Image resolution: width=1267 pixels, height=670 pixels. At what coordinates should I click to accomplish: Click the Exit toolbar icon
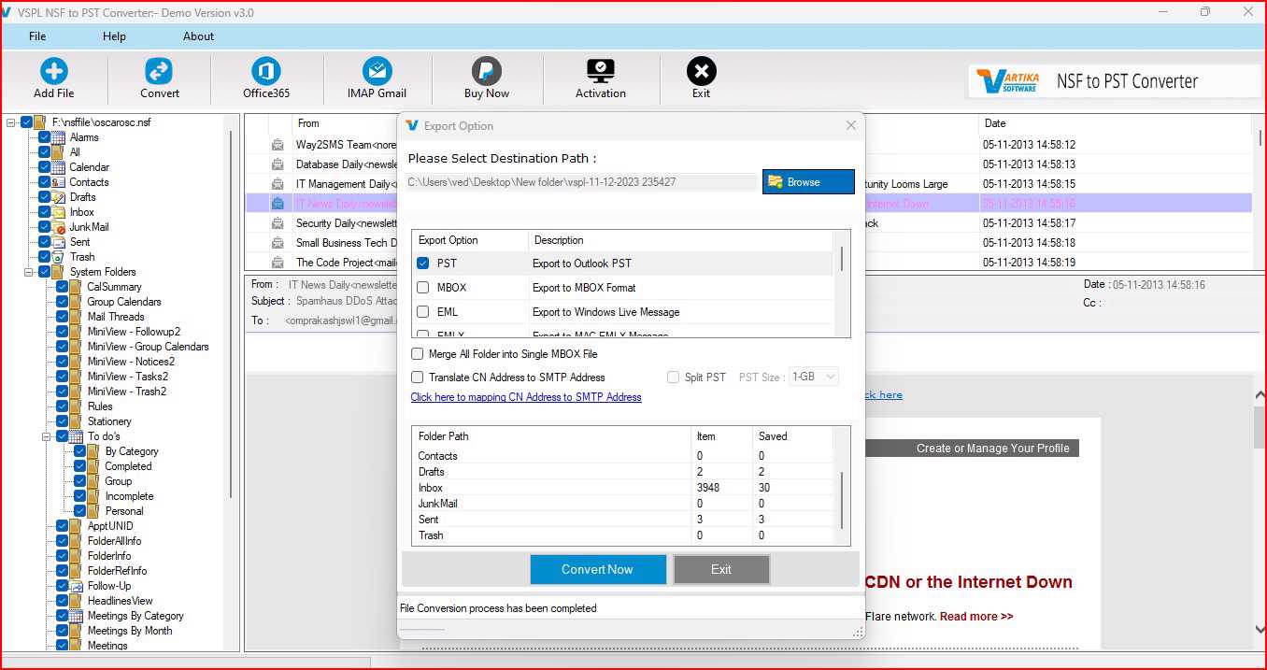(x=701, y=71)
